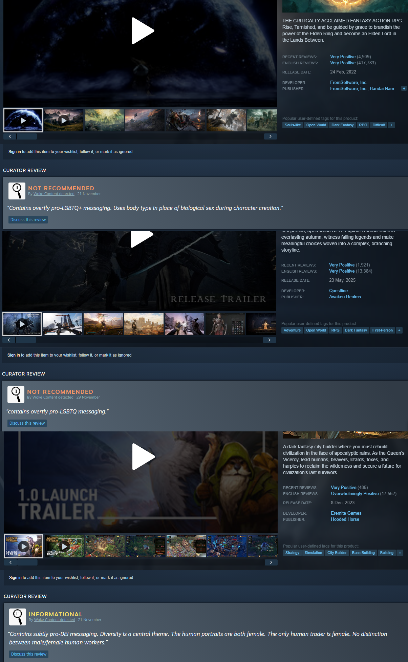Click Sign in link under Against the Storm media
The image size is (408, 662).
click(15, 578)
